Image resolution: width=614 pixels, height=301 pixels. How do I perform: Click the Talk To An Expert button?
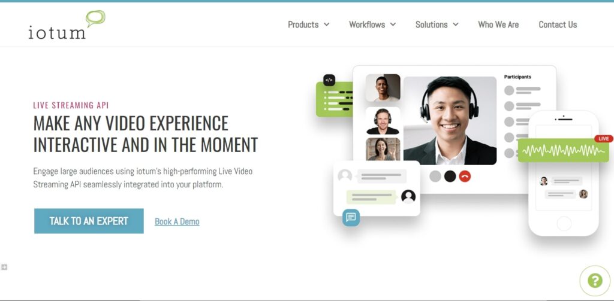(89, 221)
